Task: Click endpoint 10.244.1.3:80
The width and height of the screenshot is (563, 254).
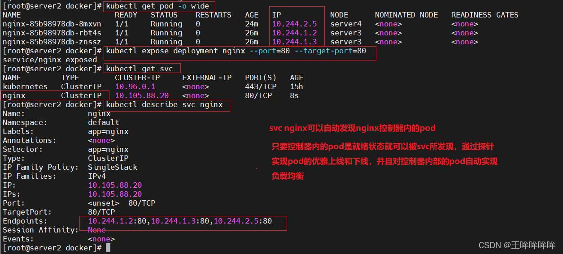Action: coord(180,221)
